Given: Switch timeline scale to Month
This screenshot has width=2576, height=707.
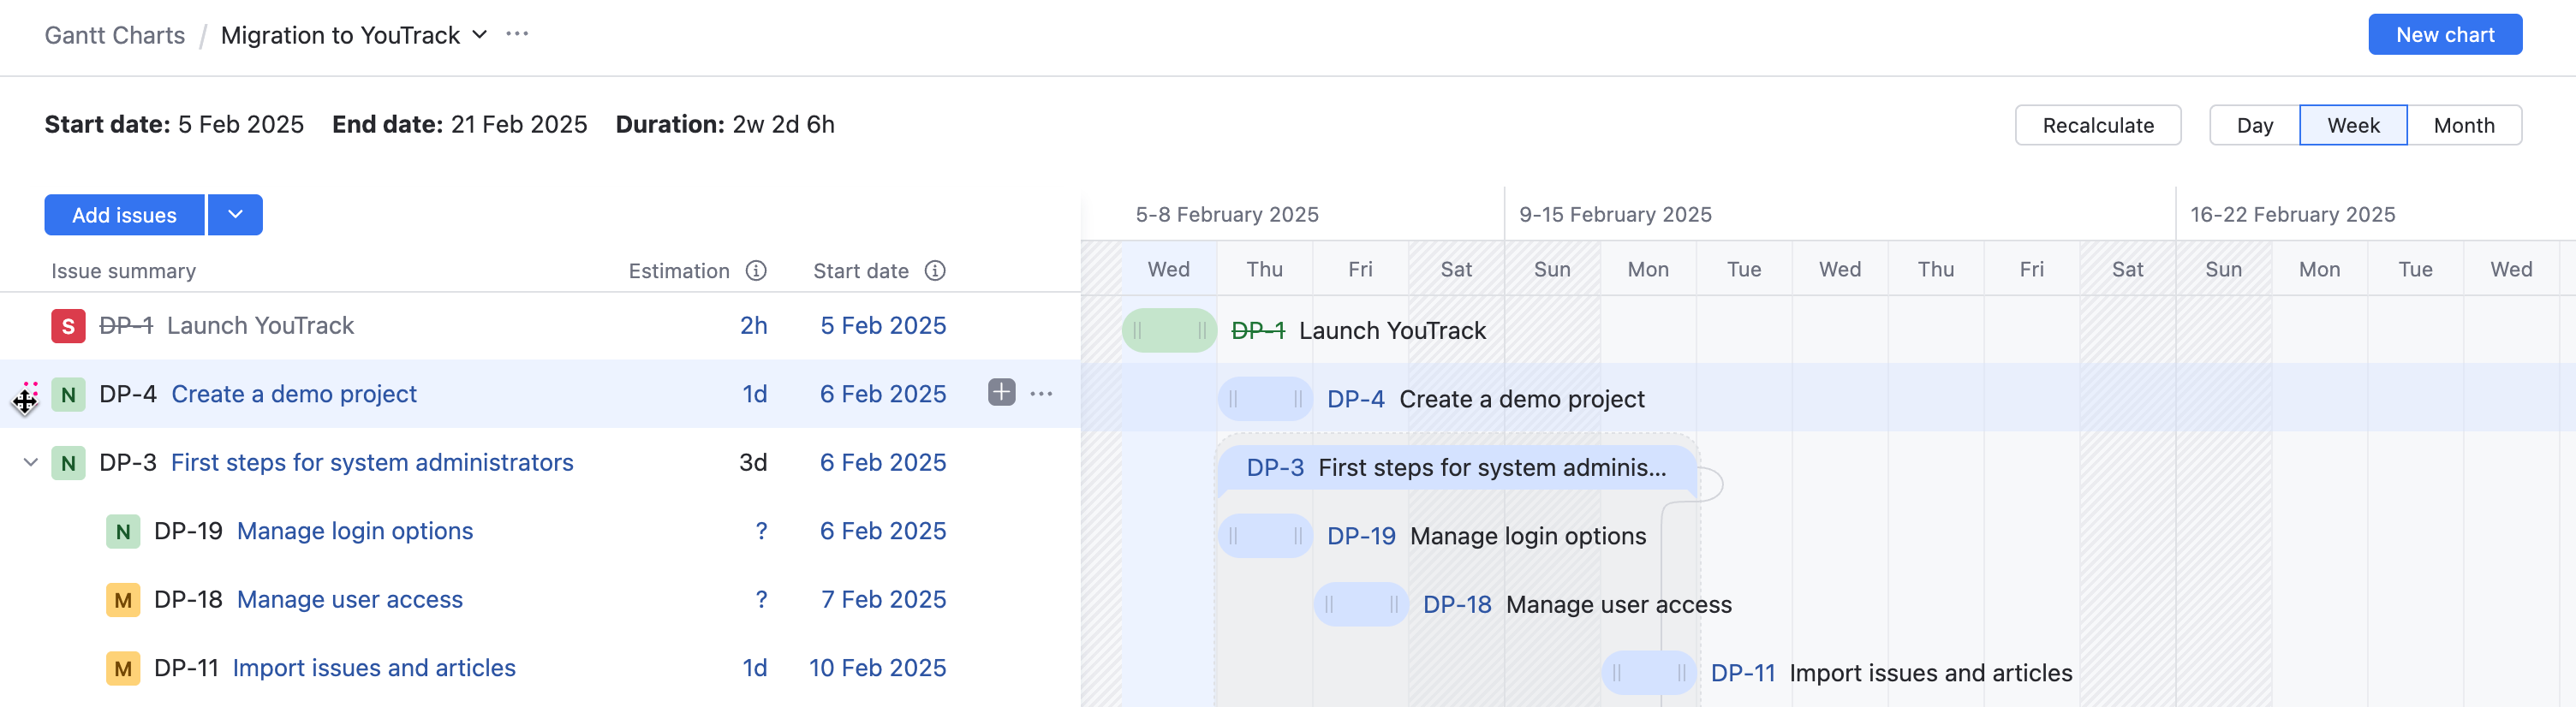Looking at the screenshot, I should [x=2463, y=125].
